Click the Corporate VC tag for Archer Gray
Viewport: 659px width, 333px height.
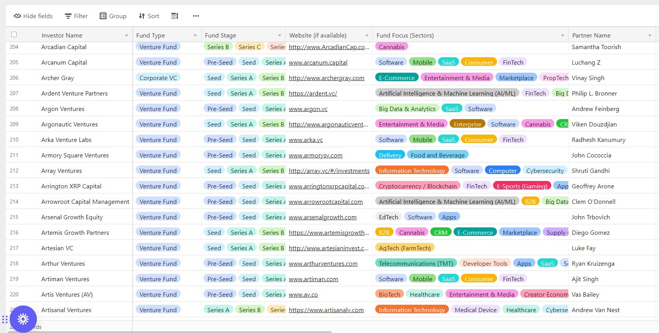158,78
